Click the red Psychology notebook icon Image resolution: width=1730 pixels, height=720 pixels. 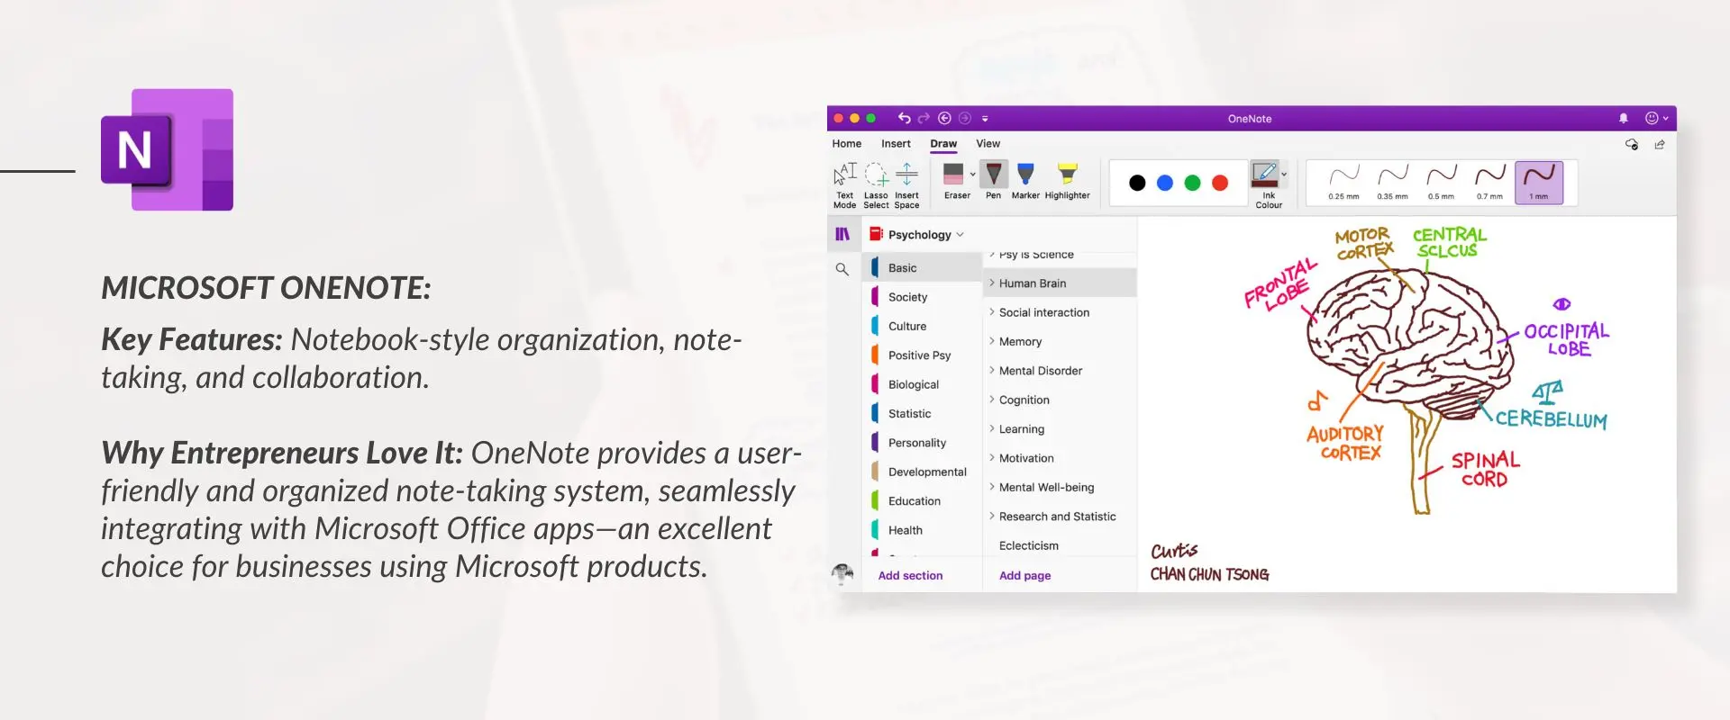tap(876, 234)
